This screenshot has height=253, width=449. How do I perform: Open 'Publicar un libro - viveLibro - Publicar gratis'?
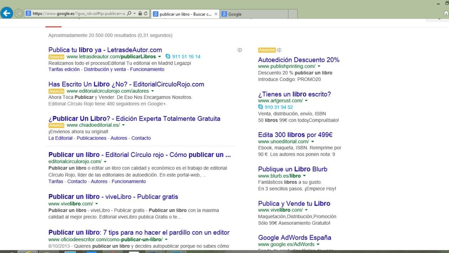point(113,197)
